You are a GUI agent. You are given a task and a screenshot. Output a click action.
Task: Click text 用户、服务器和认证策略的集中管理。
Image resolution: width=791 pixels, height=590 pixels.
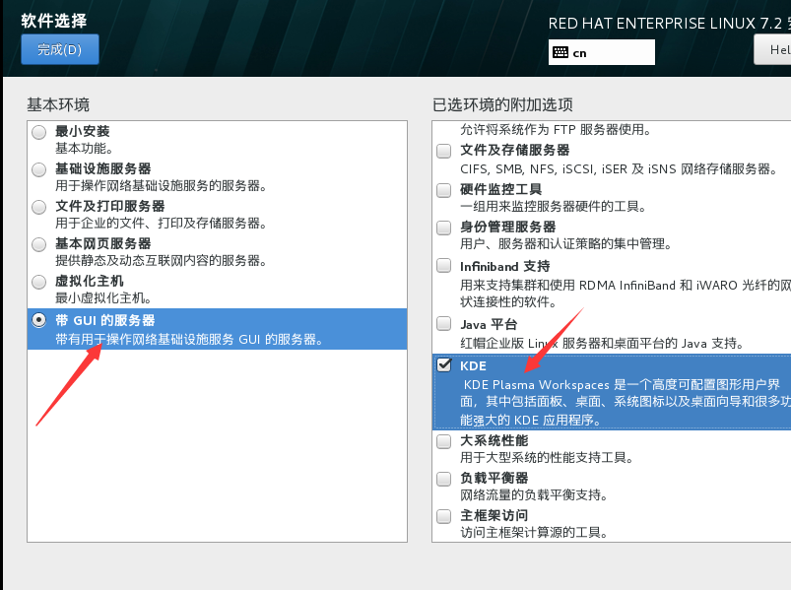pyautogui.click(x=565, y=244)
